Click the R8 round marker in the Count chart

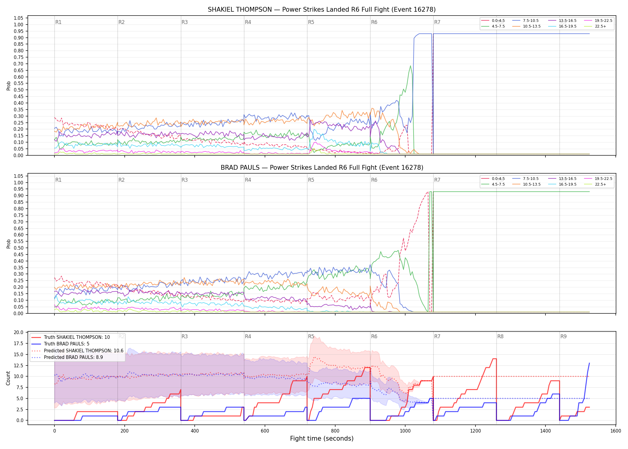click(500, 336)
